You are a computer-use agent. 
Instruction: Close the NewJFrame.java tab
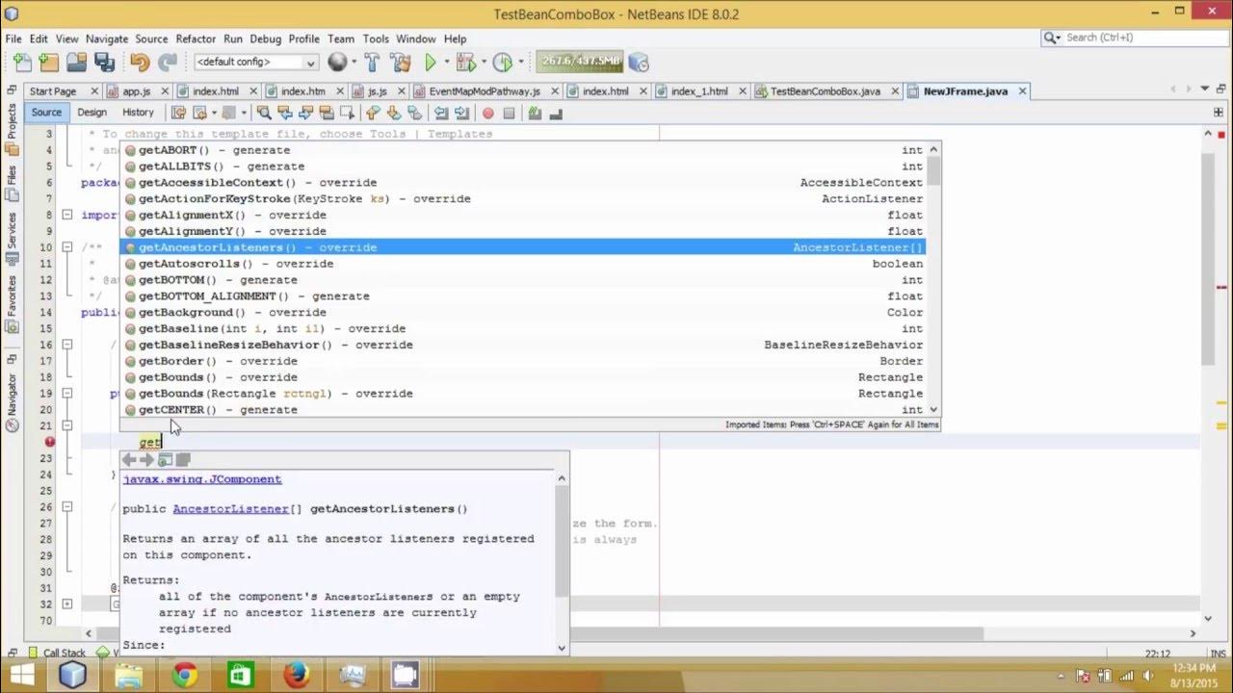tap(1022, 91)
